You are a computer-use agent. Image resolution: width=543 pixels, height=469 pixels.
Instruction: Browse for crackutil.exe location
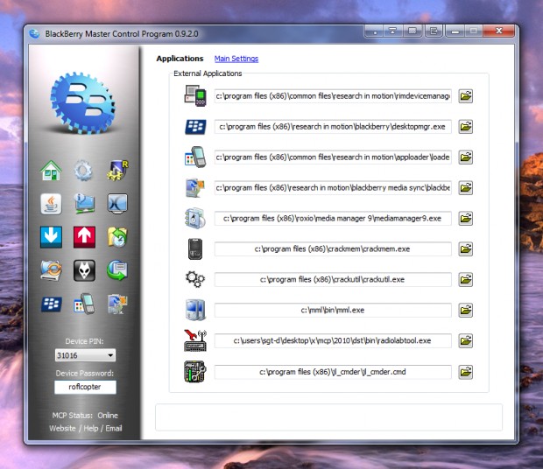tap(466, 279)
